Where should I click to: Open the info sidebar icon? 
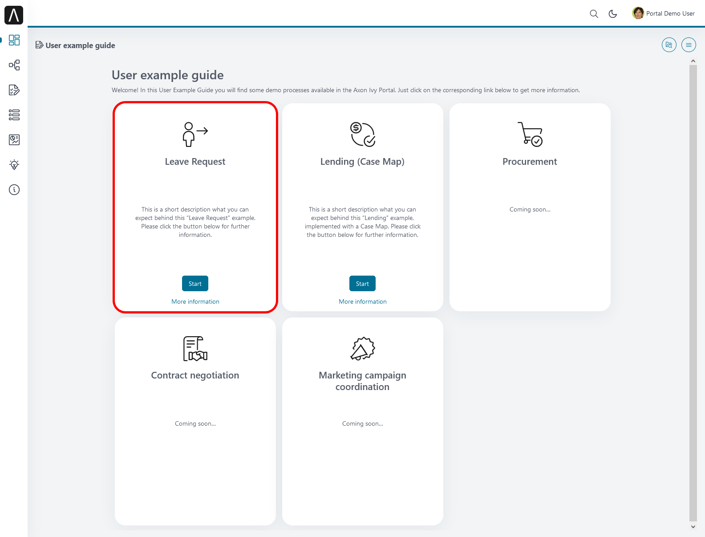[14, 190]
